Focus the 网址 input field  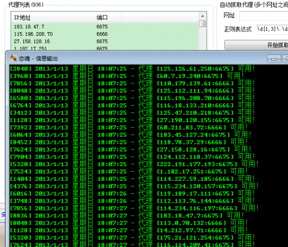tap(264, 16)
